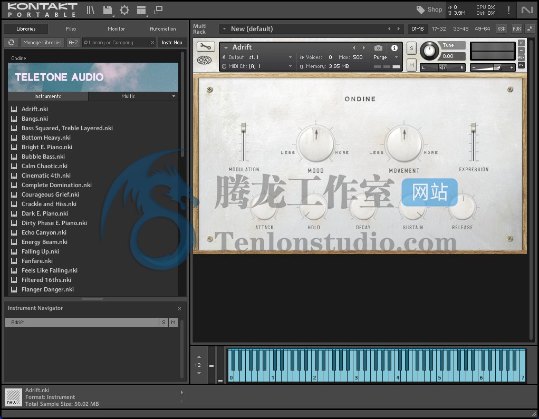Click the Movement knob

404,143
